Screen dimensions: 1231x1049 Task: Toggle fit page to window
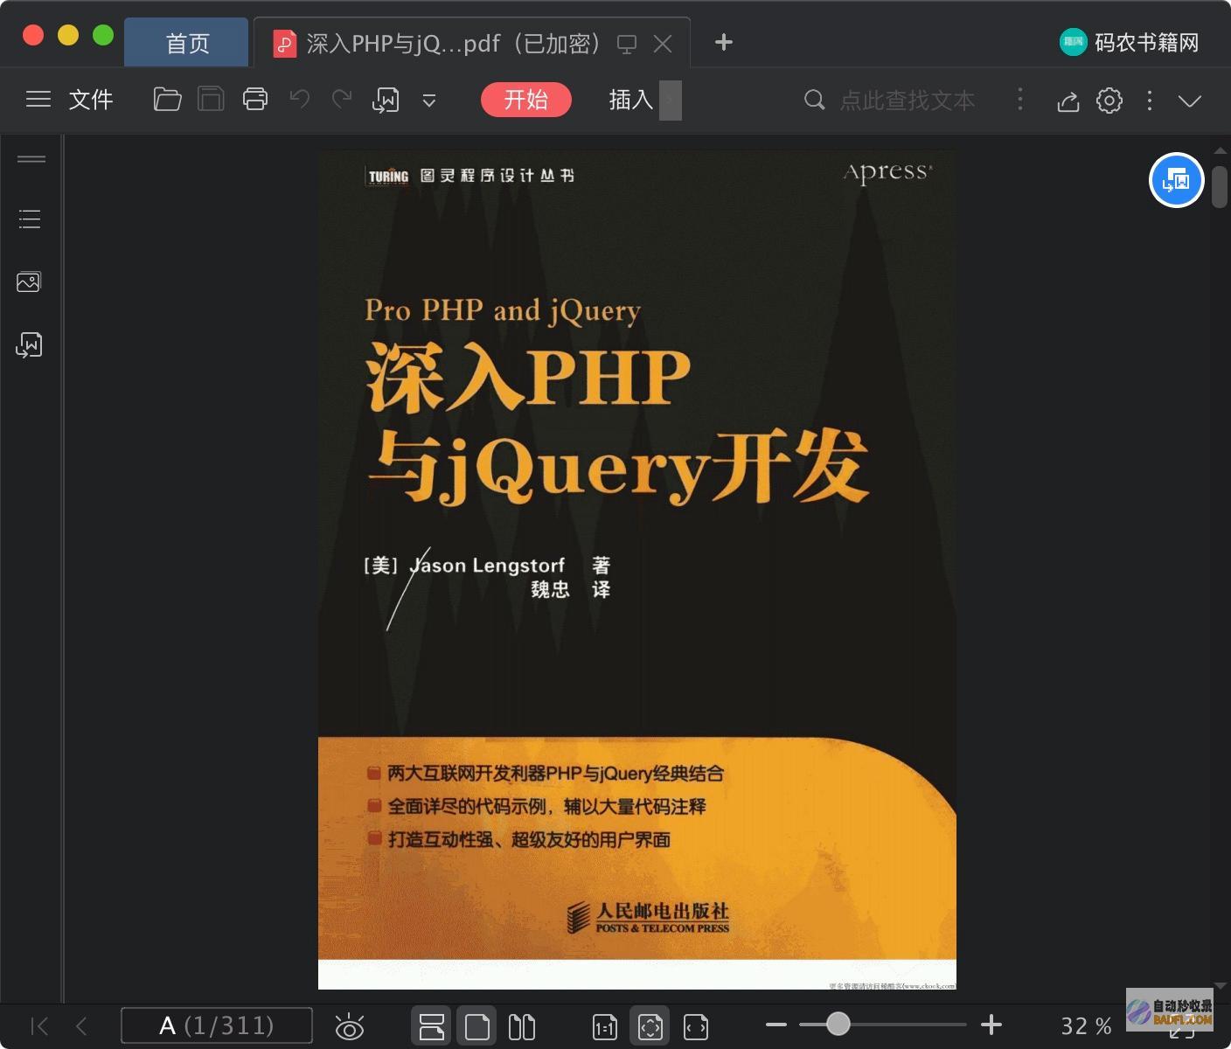point(650,1026)
